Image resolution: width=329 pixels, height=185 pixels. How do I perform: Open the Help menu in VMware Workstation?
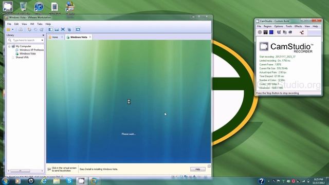pos(48,24)
